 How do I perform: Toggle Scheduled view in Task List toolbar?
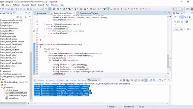click(x=185, y=17)
